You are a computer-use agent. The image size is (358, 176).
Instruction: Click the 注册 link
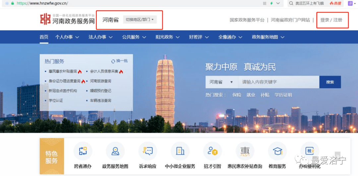338,20
